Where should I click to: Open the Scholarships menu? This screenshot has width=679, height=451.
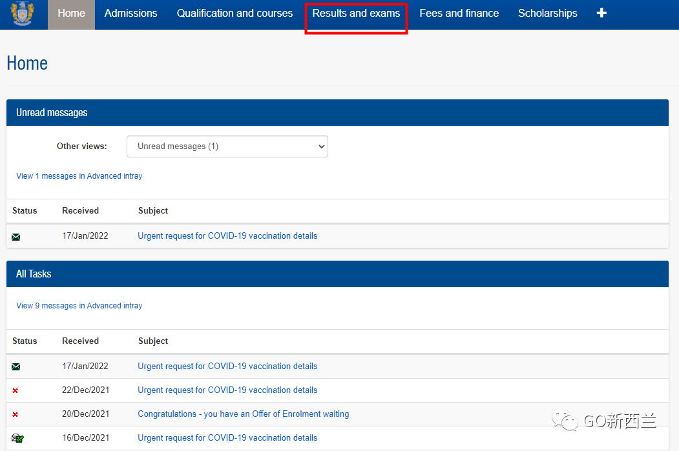(547, 14)
